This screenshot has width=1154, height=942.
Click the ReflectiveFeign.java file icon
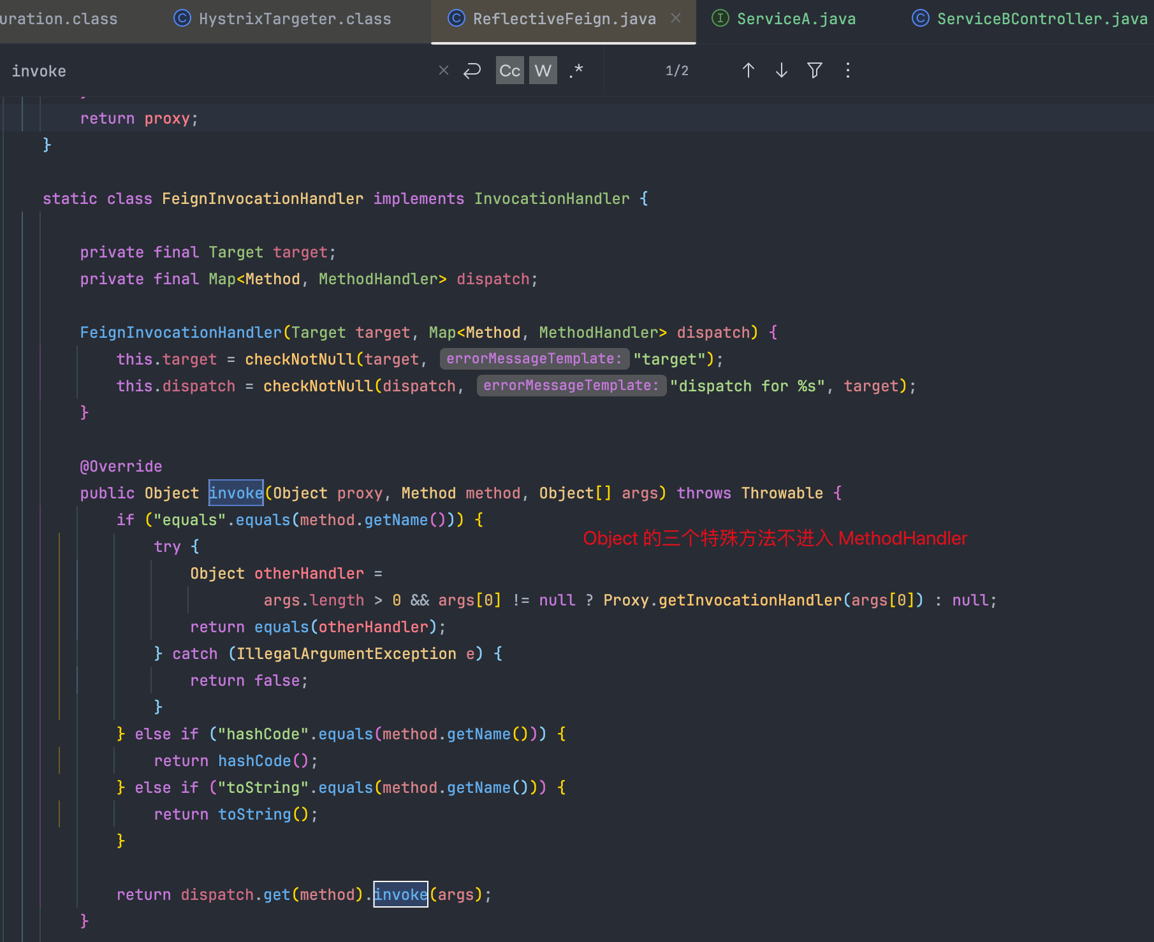coord(456,18)
